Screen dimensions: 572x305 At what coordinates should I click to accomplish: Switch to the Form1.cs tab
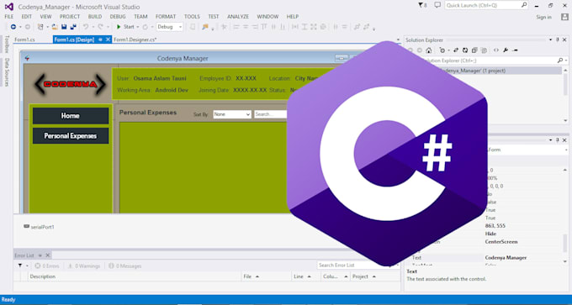pyautogui.click(x=24, y=39)
